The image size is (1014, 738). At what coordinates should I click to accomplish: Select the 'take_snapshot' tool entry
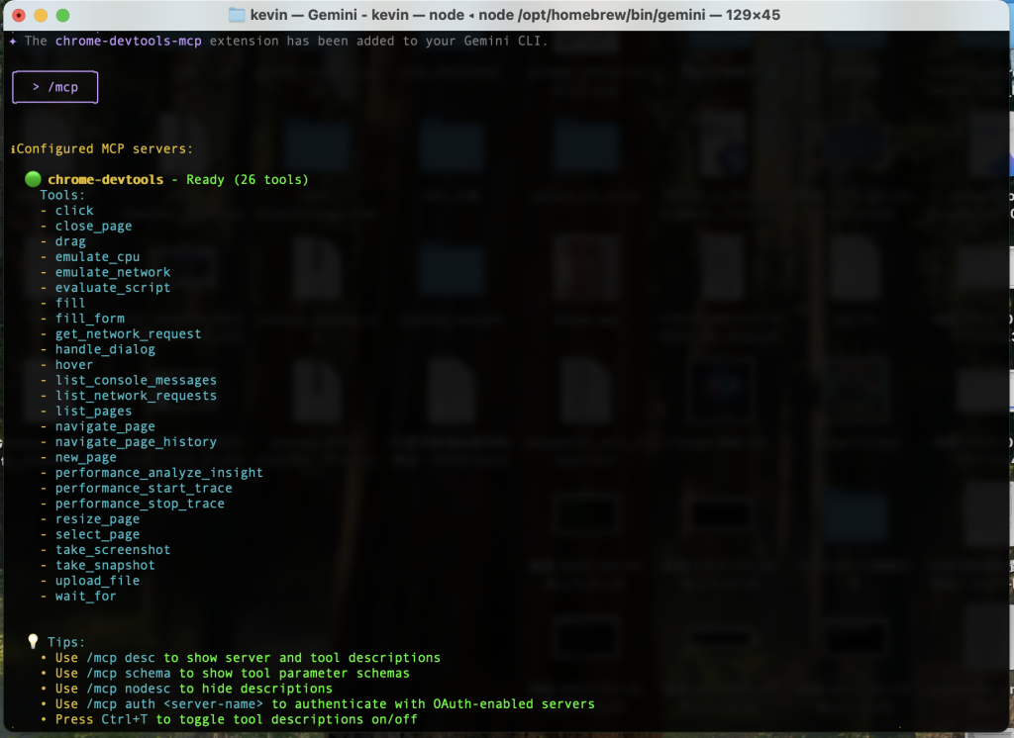pos(105,566)
